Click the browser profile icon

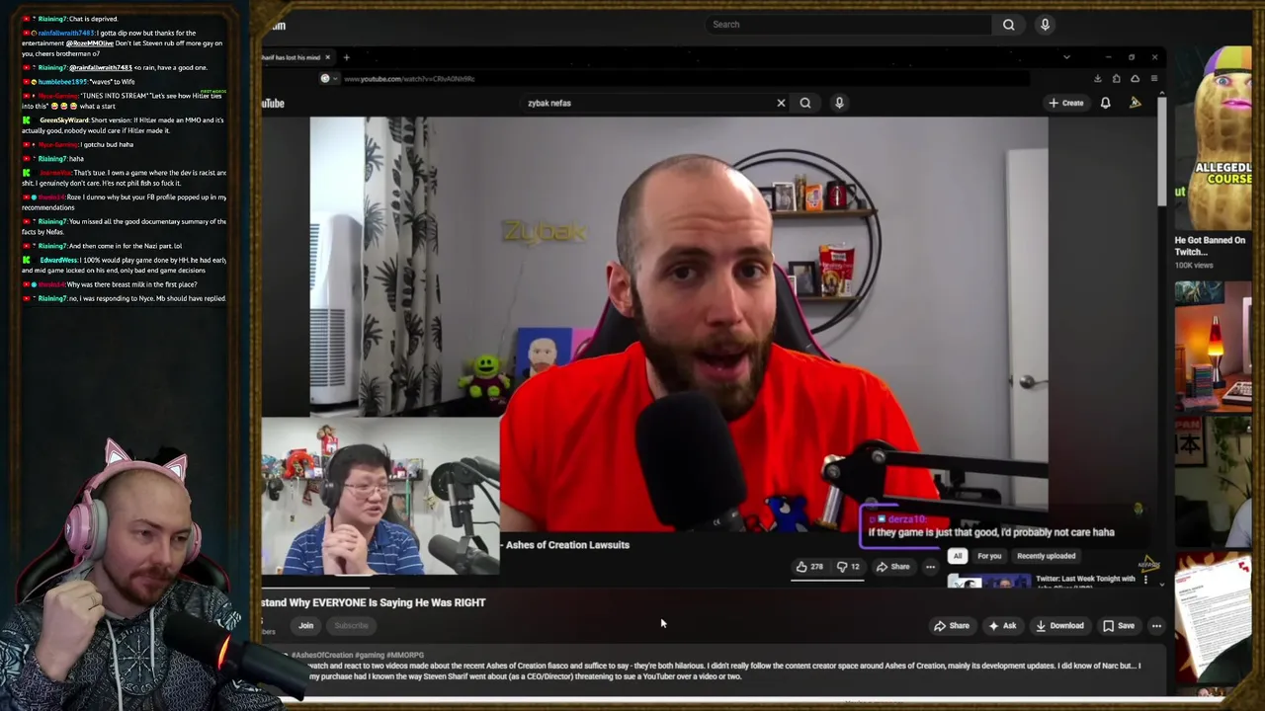point(1135,79)
